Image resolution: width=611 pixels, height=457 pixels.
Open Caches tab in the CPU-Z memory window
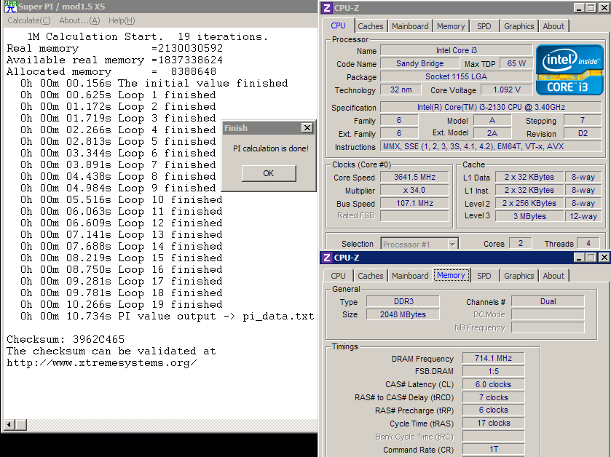[x=370, y=276]
